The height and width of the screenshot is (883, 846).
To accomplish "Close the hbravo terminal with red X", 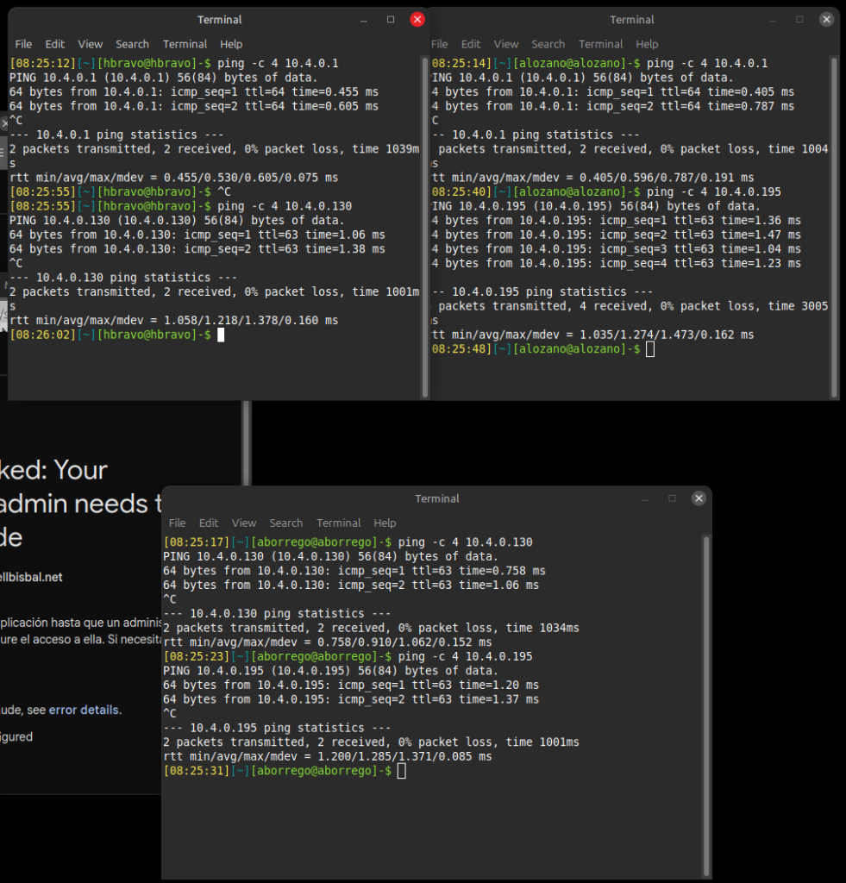I will (x=417, y=19).
